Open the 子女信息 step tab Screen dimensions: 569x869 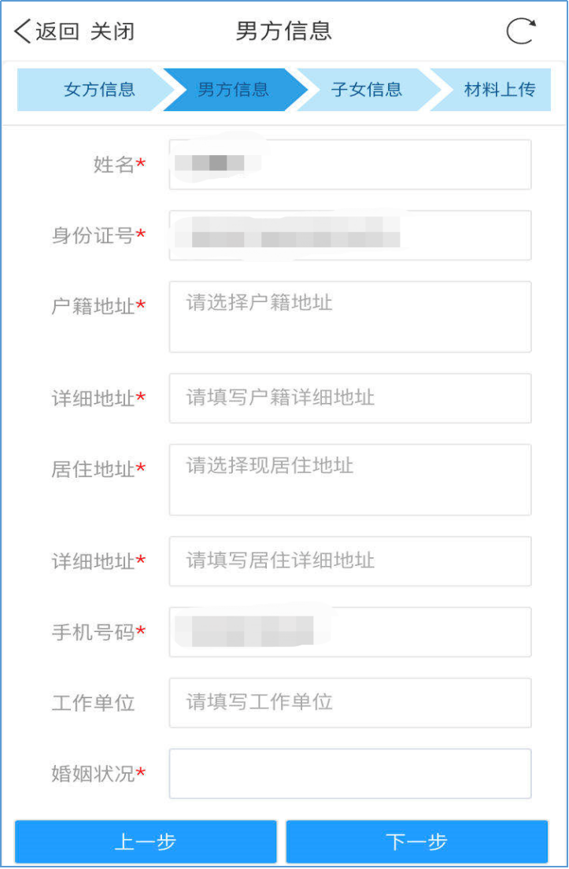click(x=367, y=90)
